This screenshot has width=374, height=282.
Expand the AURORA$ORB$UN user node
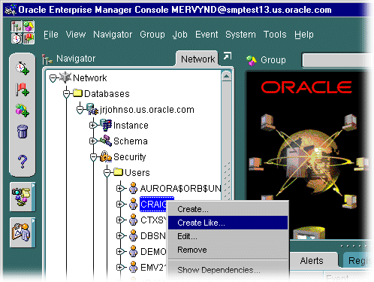(120, 188)
